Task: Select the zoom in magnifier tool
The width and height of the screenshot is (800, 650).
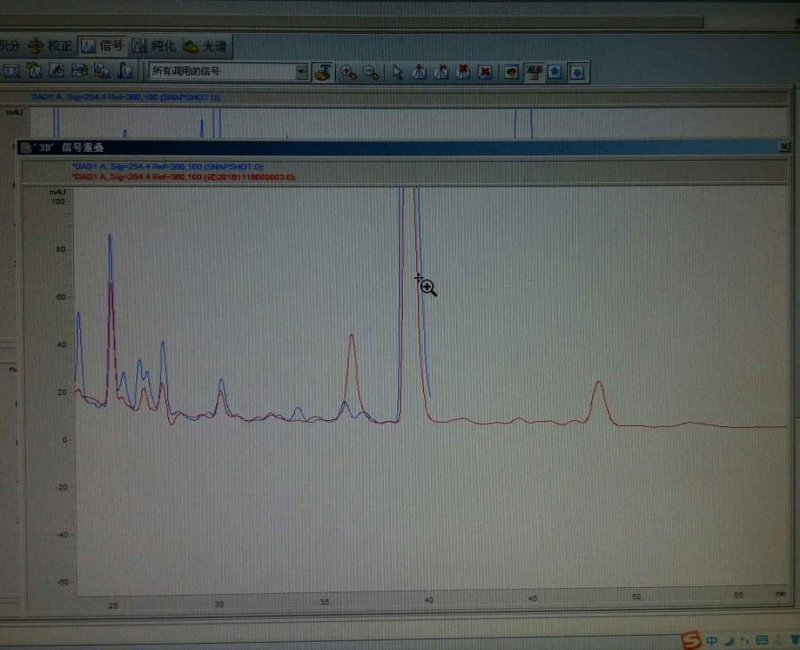Action: pos(348,73)
